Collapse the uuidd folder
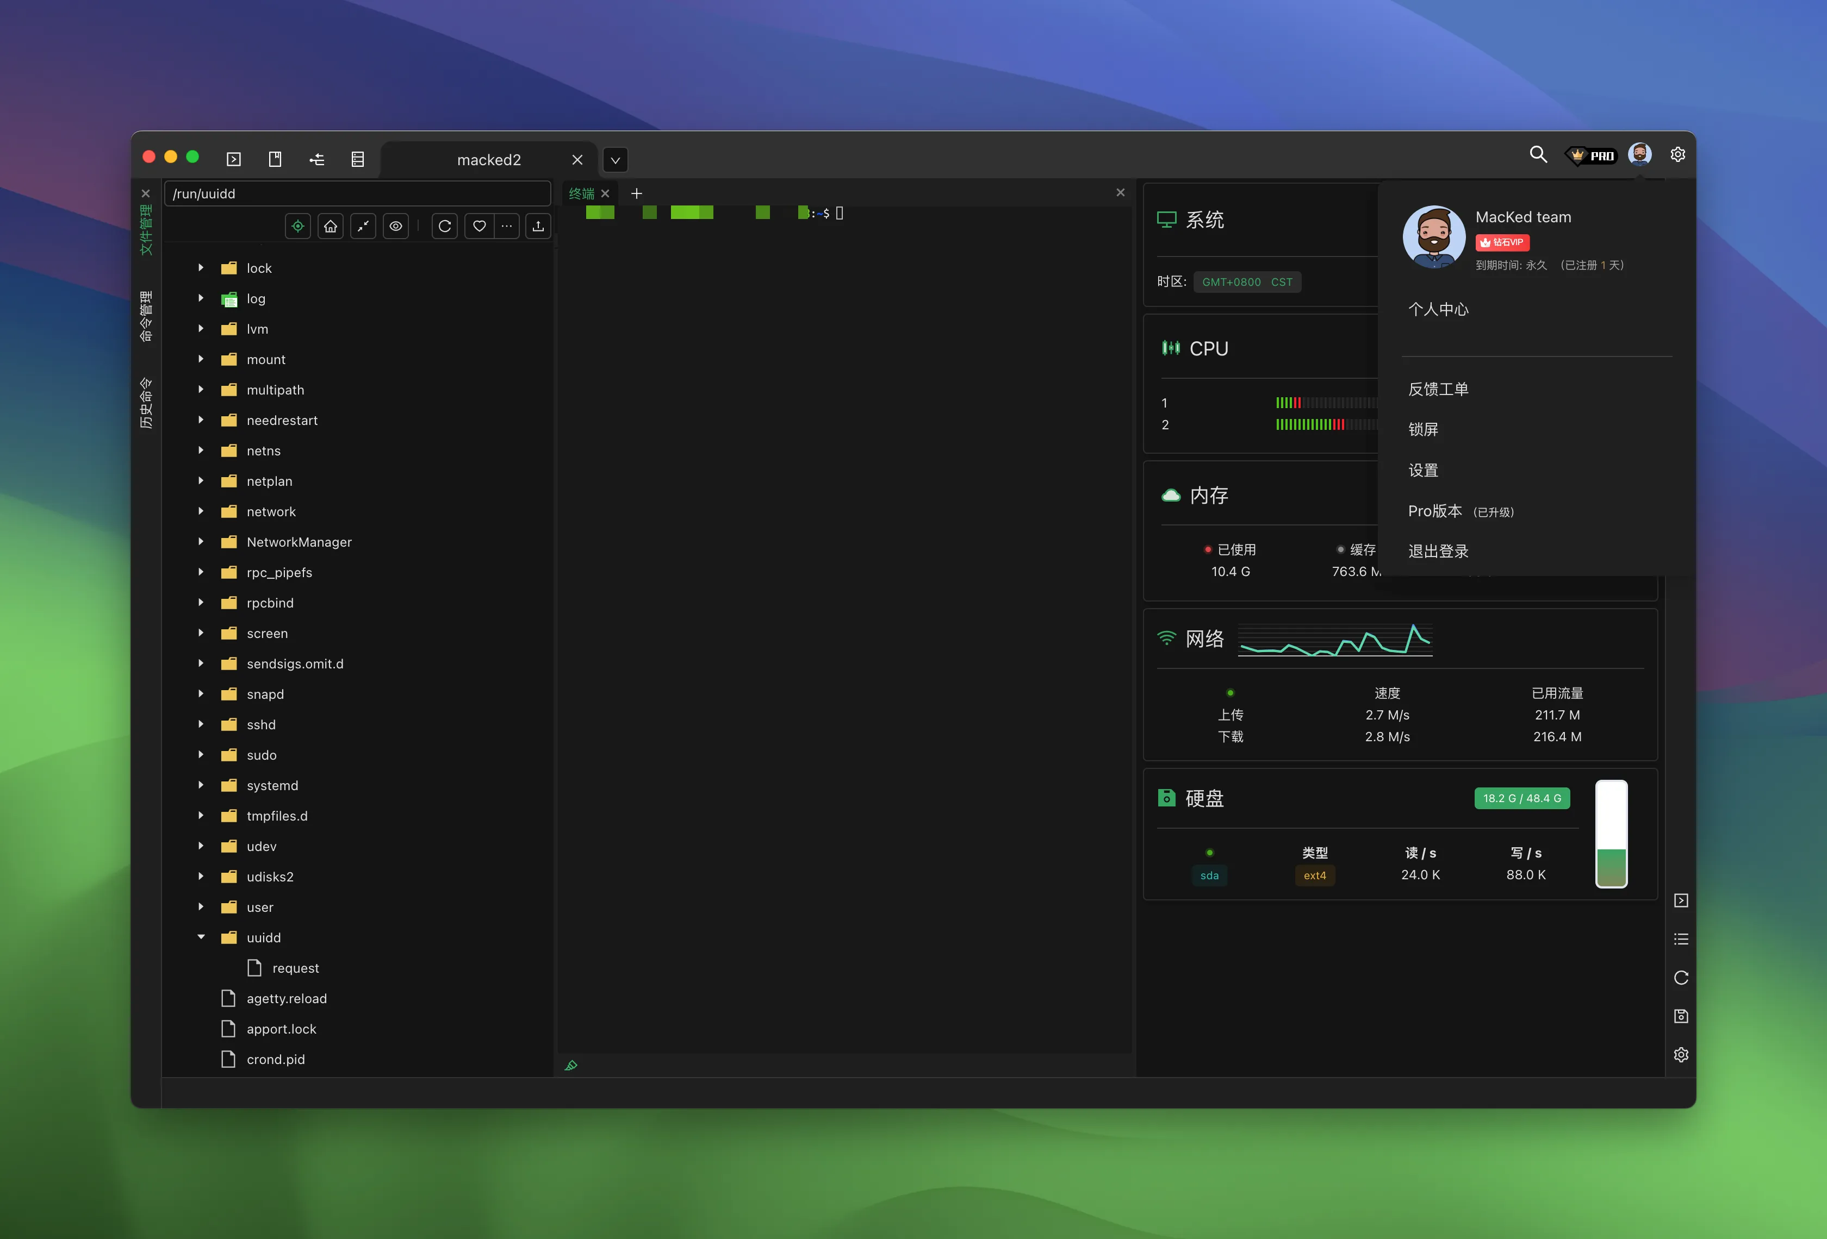This screenshot has width=1827, height=1239. point(201,937)
